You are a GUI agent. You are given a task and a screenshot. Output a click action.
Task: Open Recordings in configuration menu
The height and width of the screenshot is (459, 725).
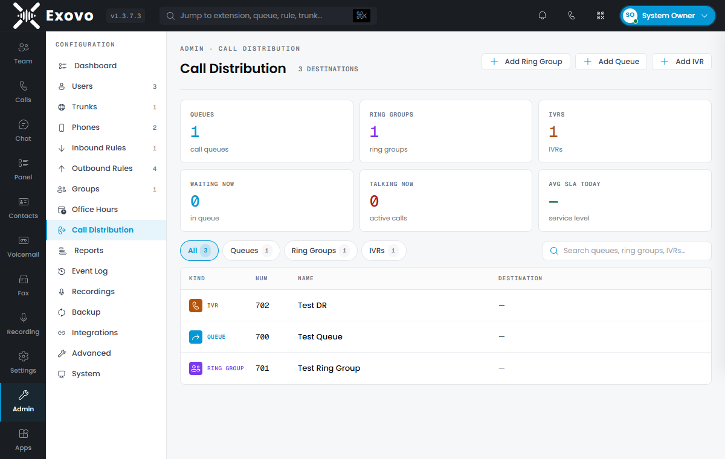coord(106,292)
